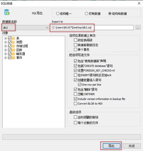
Task: Click the 函数 folder icon
Action: click(14, 50)
